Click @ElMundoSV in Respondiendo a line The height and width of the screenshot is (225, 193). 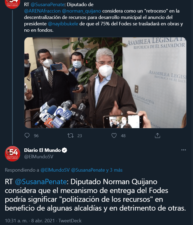[55, 170]
